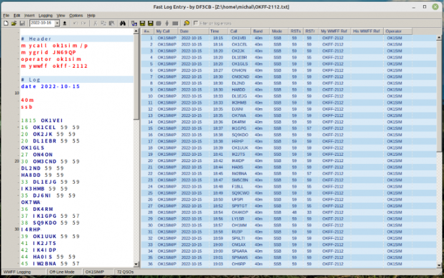Paste clipboard with the toolbar icon
This screenshot has width=444, height=278.
click(112, 23)
